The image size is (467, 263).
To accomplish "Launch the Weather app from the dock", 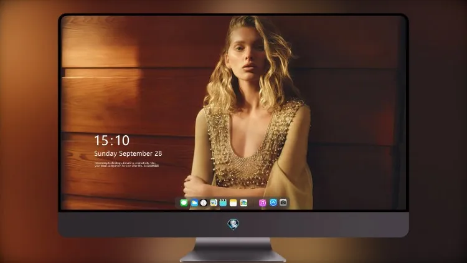I will tap(194, 203).
